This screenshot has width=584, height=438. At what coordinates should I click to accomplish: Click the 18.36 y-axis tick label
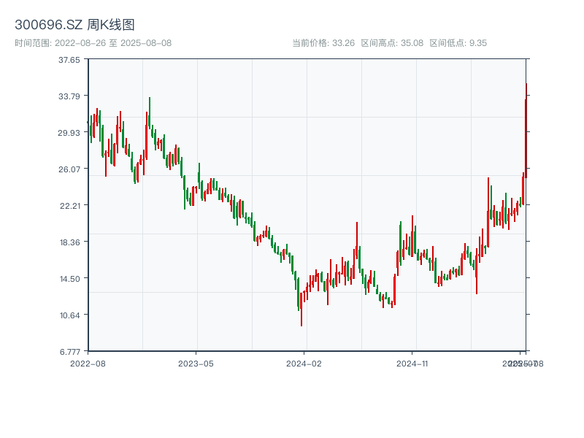pyautogui.click(x=69, y=242)
